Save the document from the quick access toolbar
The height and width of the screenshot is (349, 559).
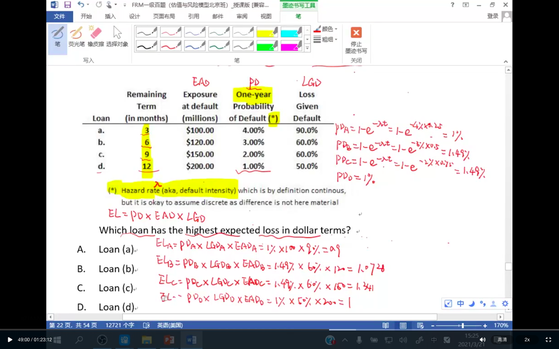tap(68, 5)
